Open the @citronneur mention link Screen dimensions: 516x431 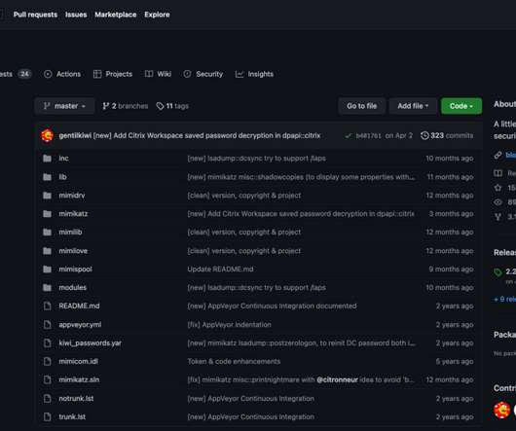coord(337,379)
